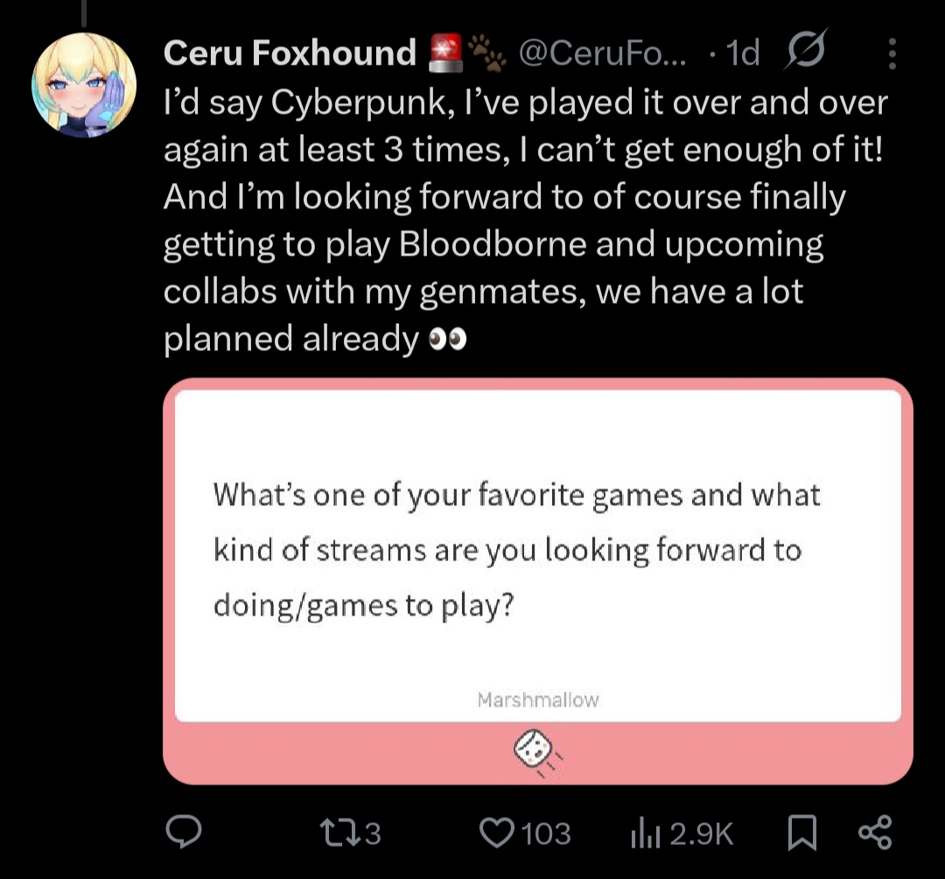This screenshot has width=945, height=879.
Task: Open Ceru Foxhound's profile avatar
Action: click(x=84, y=85)
